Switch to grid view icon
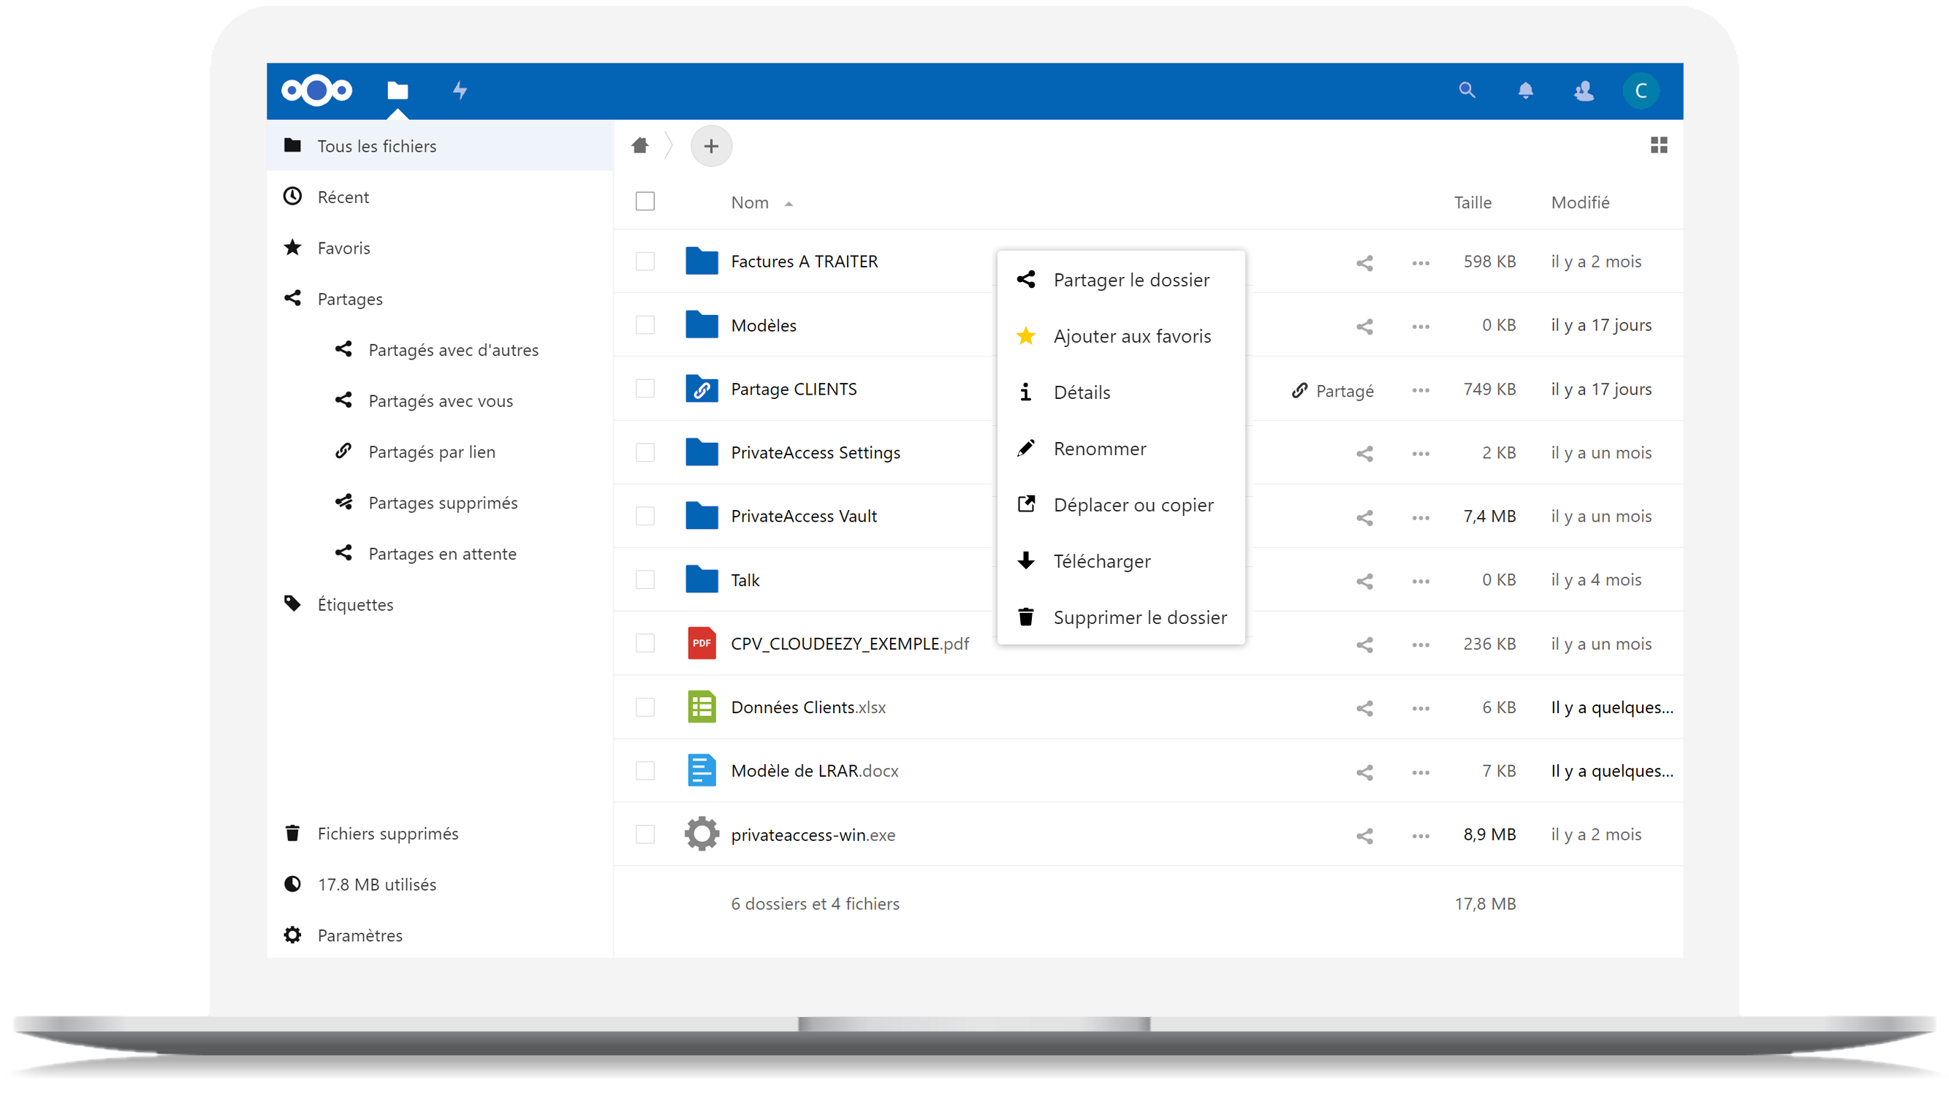Screen dimensions: 1949x1096 pyautogui.click(x=1658, y=145)
